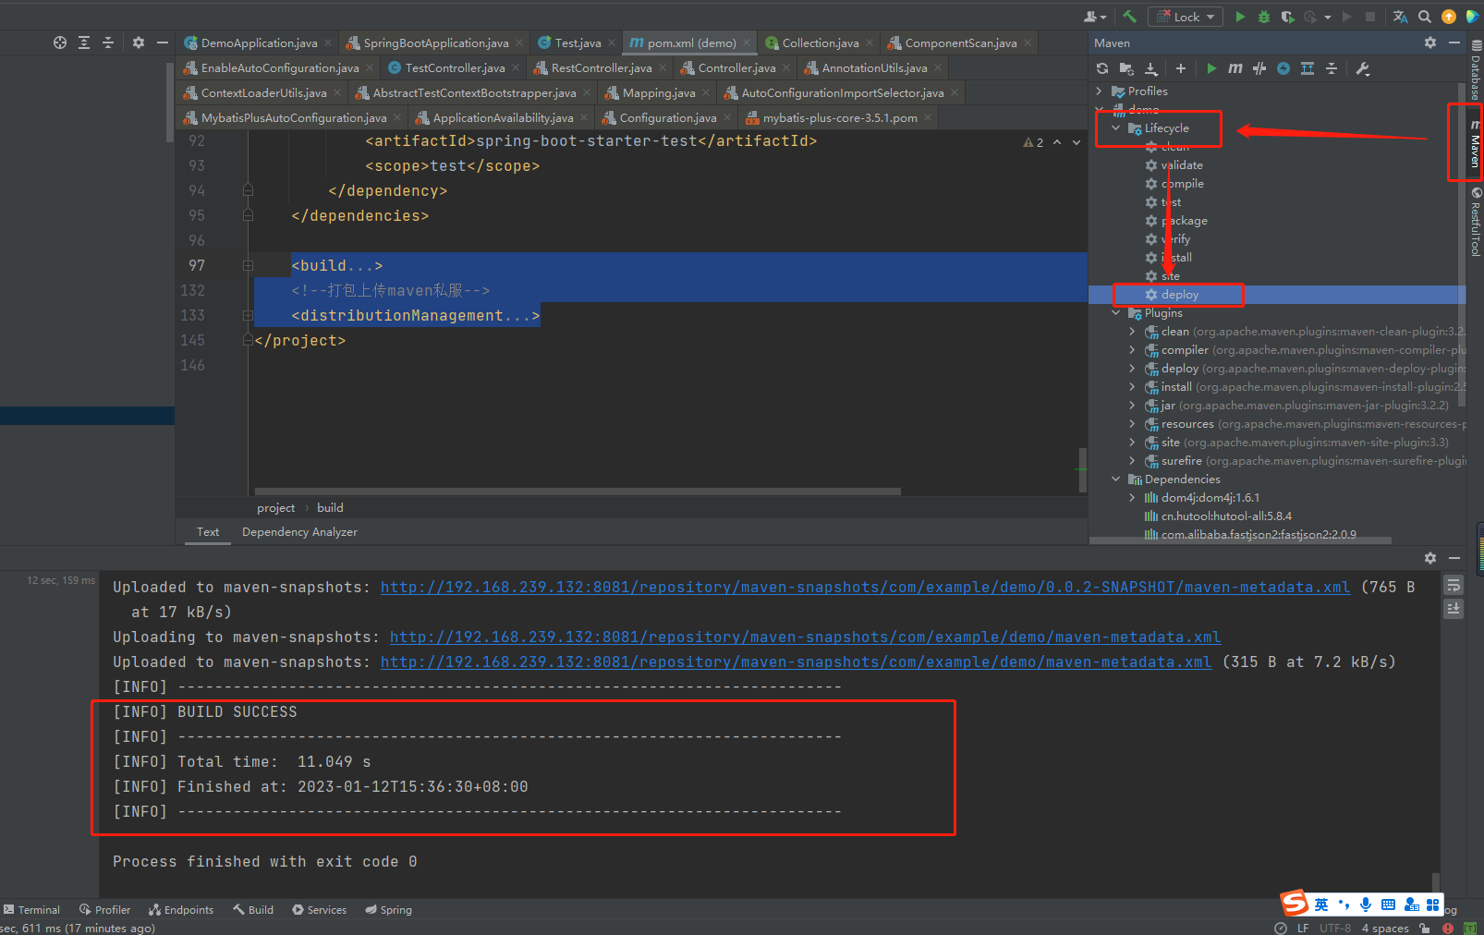Click Scroll to End icon in console
The image size is (1484, 935).
pyautogui.click(x=1454, y=609)
